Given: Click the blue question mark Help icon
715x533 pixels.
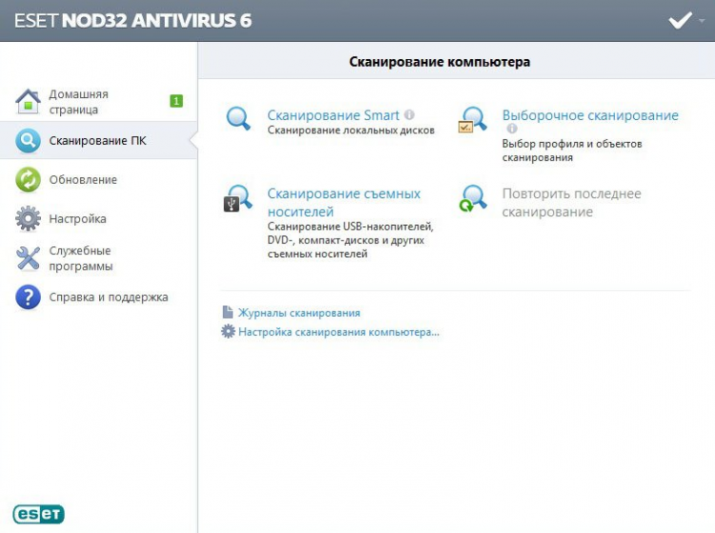Looking at the screenshot, I should click(x=28, y=297).
